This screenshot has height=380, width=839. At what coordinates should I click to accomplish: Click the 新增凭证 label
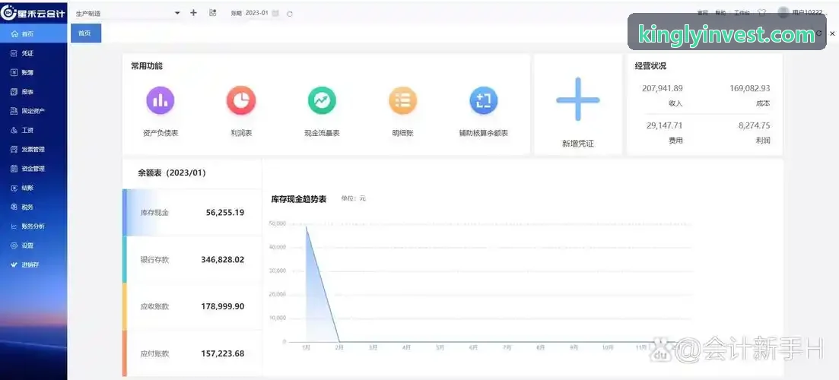[x=578, y=144]
